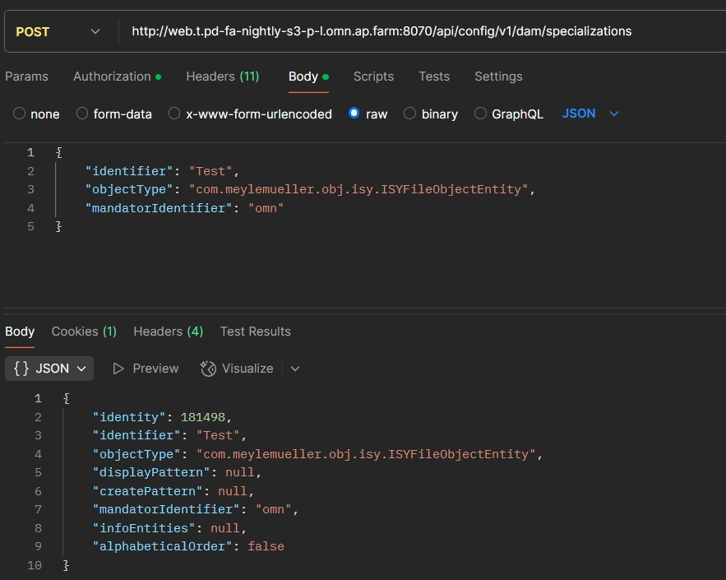Choose x-www-form-urlencoded body option
Image resolution: width=726 pixels, height=580 pixels.
pyautogui.click(x=174, y=114)
